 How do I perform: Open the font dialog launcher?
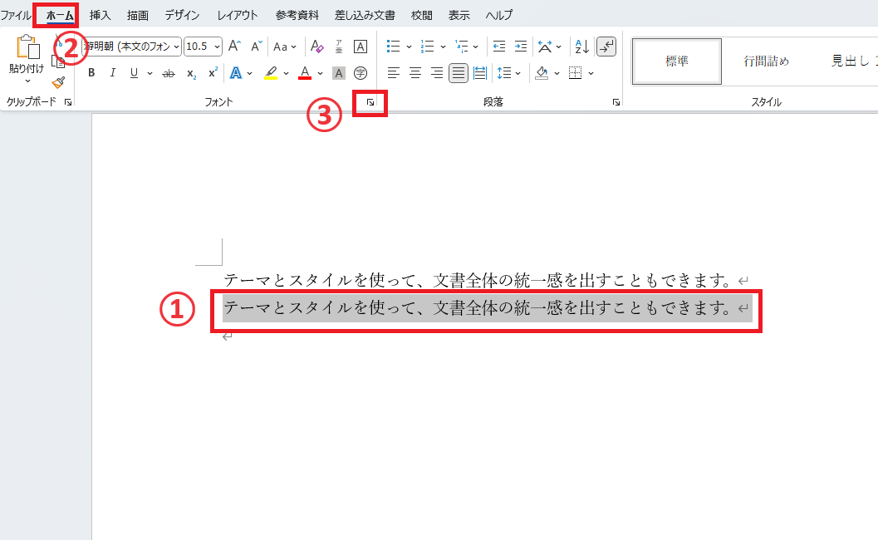(x=370, y=102)
